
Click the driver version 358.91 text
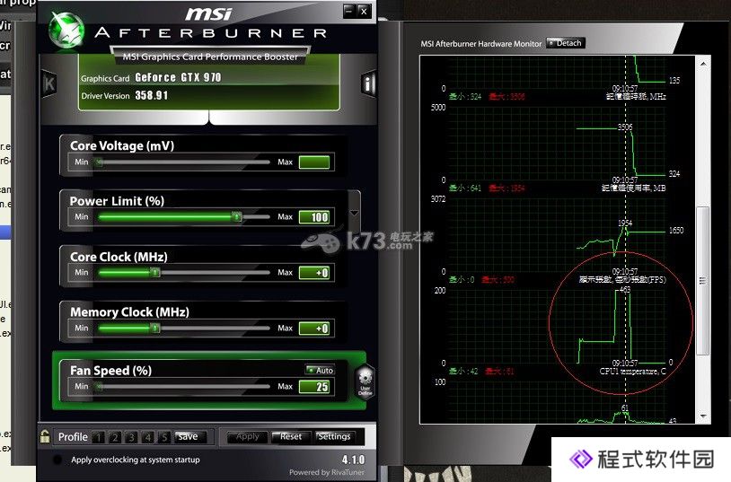pyautogui.click(x=152, y=95)
